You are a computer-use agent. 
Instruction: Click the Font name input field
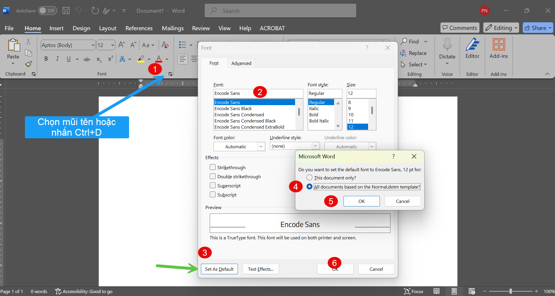pos(258,93)
